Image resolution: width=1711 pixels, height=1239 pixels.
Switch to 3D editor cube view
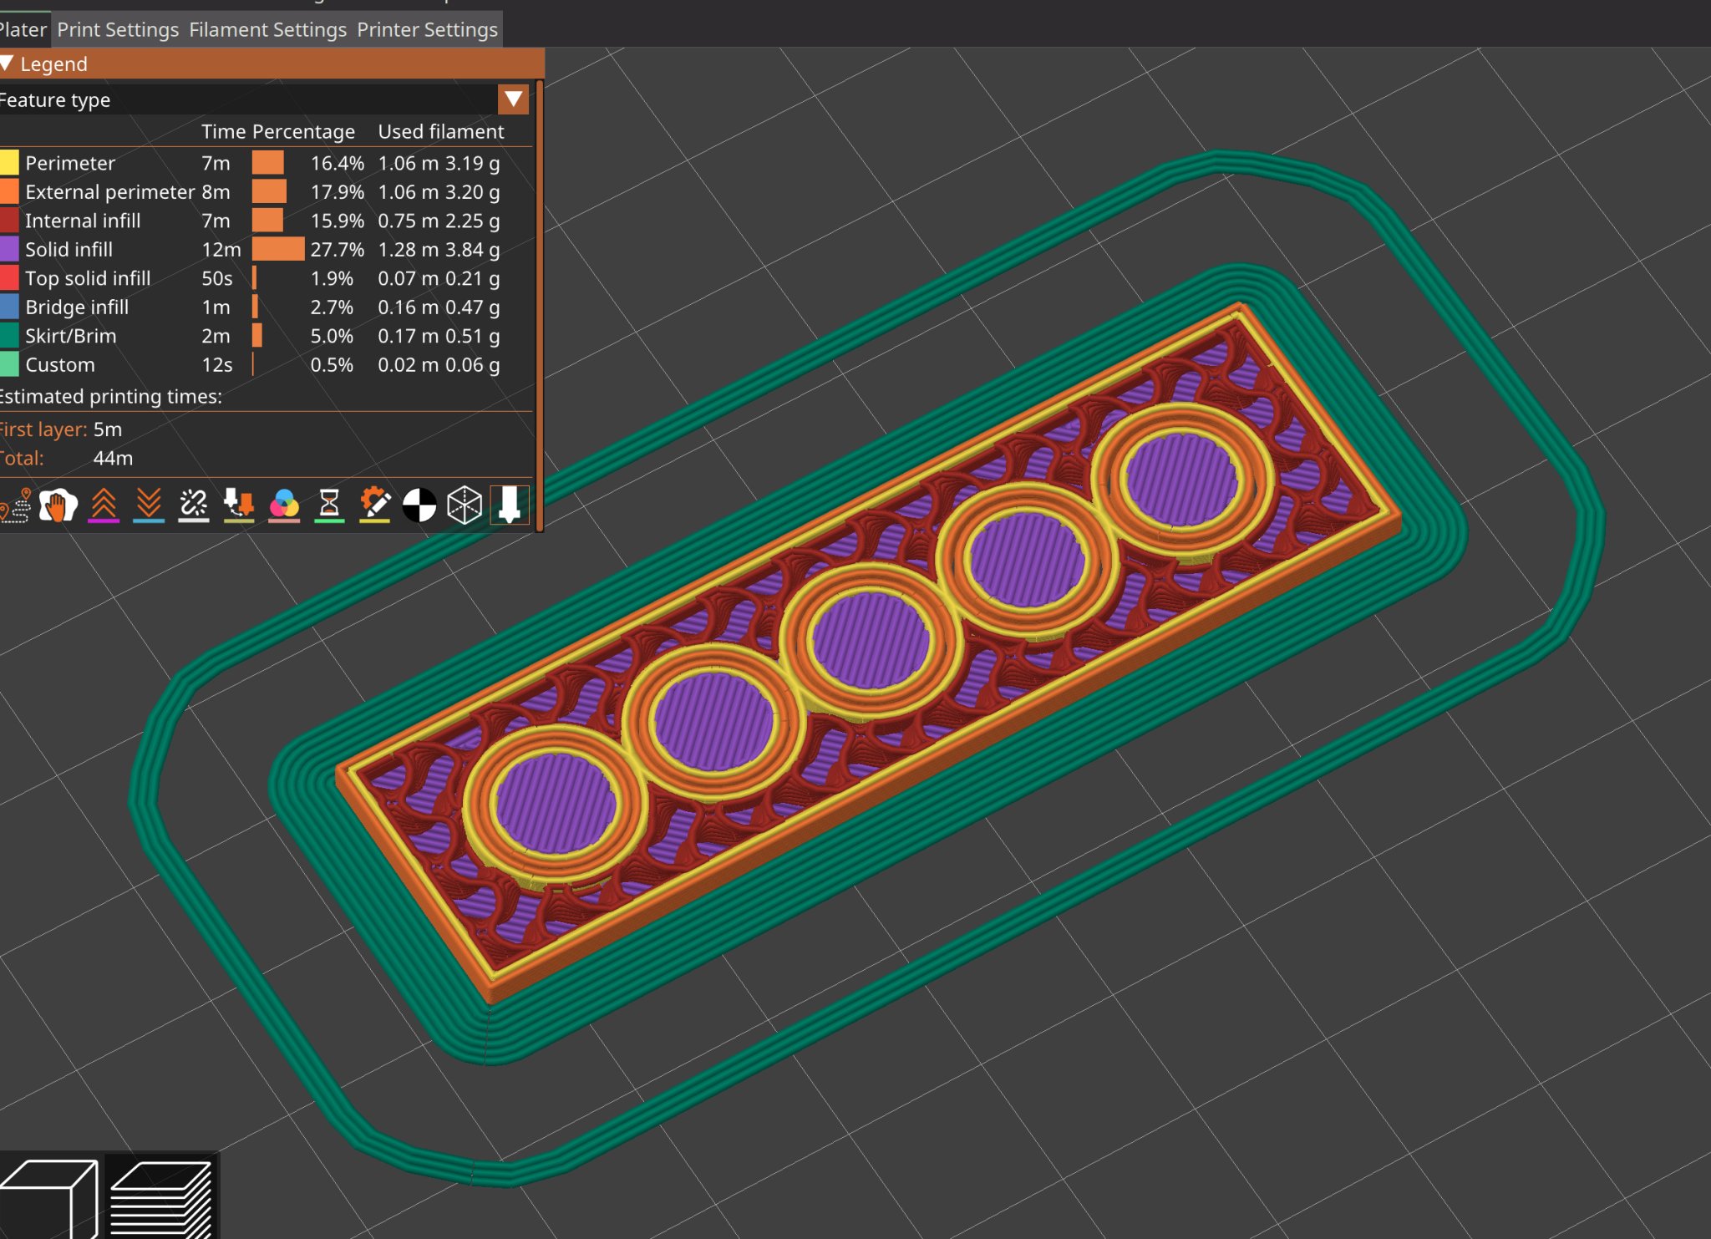pyautogui.click(x=50, y=1198)
